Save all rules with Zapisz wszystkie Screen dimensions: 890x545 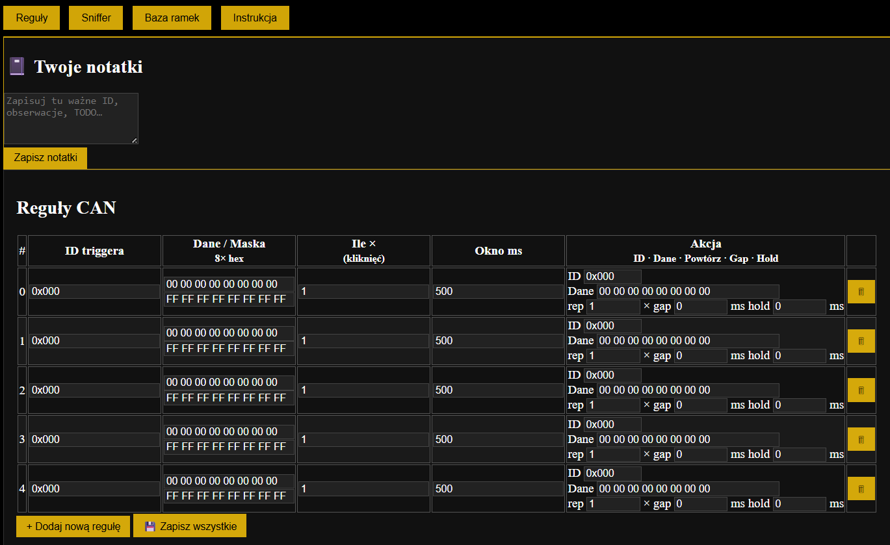click(x=190, y=526)
